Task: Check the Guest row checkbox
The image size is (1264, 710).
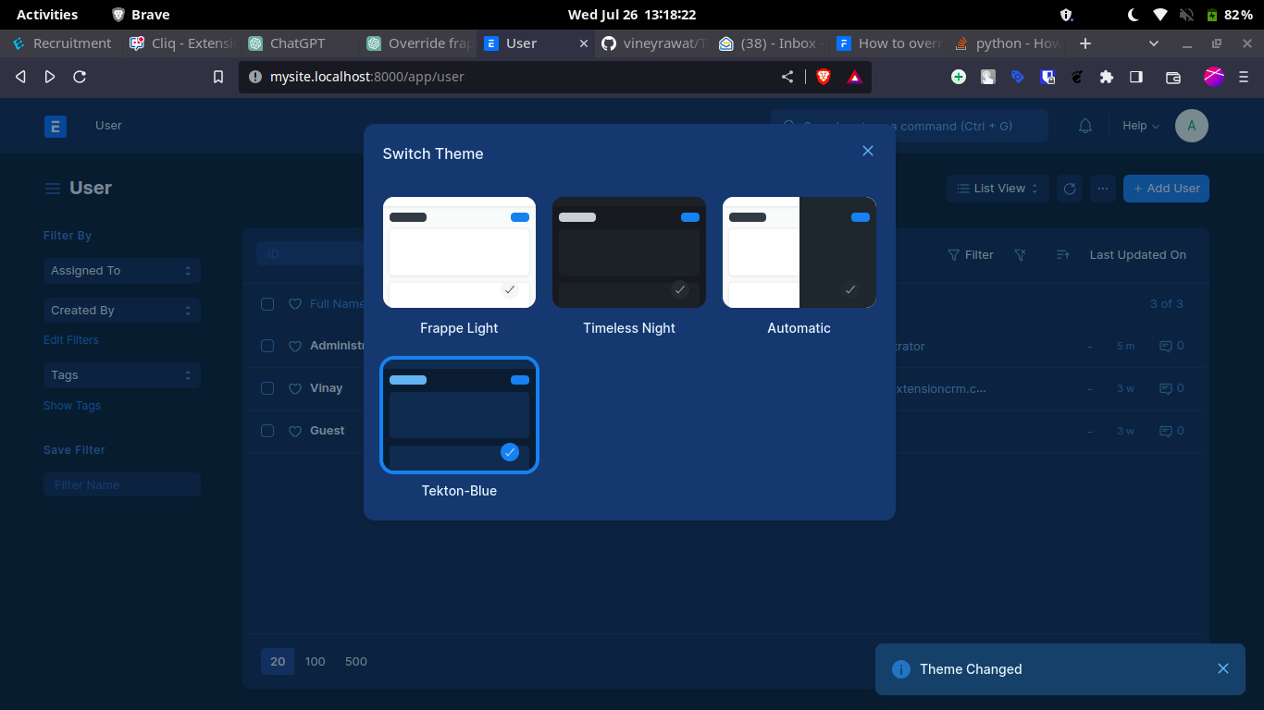Action: [267, 431]
